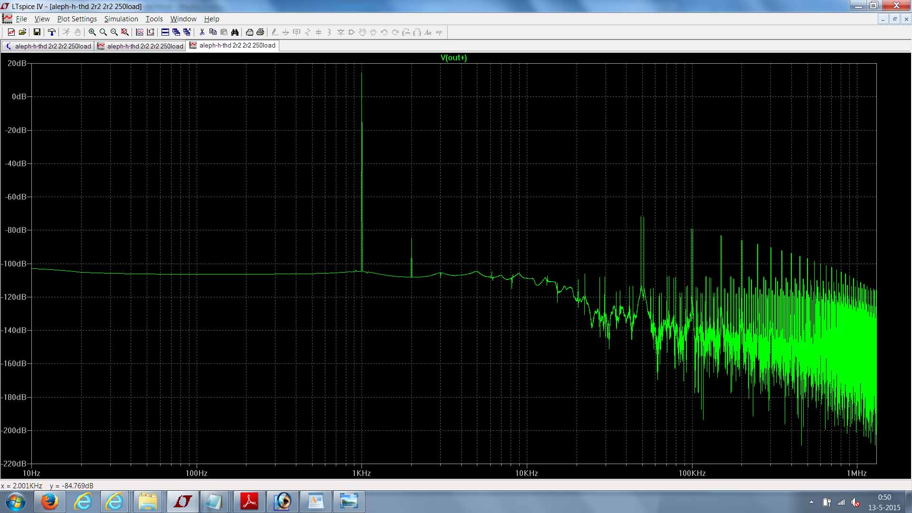The height and width of the screenshot is (513, 912).
Task: Click the -220dB vertical axis label
Action: 14,464
